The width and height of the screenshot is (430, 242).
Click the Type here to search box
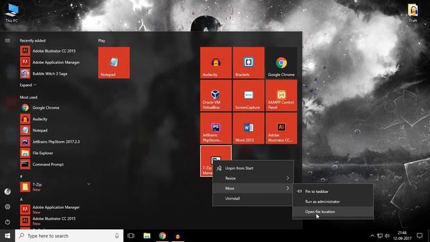[69, 236]
